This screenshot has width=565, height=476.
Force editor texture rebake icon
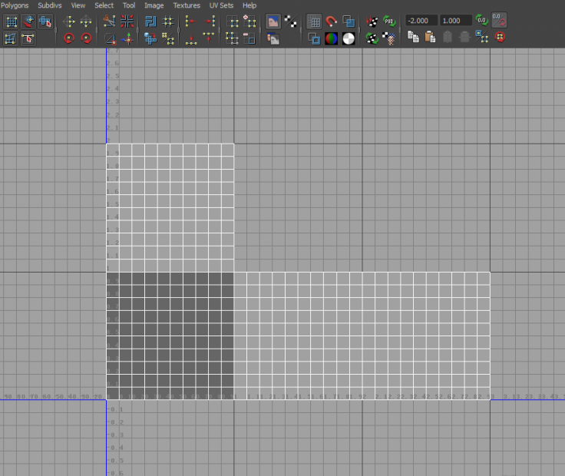click(372, 38)
